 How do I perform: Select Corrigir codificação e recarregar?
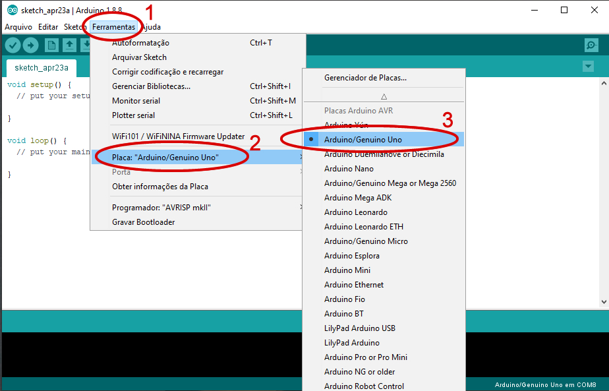[198, 72]
